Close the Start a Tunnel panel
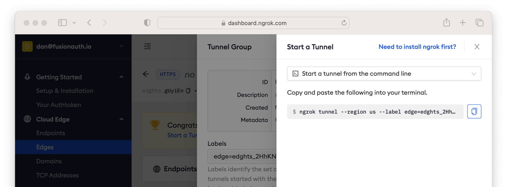 [477, 47]
